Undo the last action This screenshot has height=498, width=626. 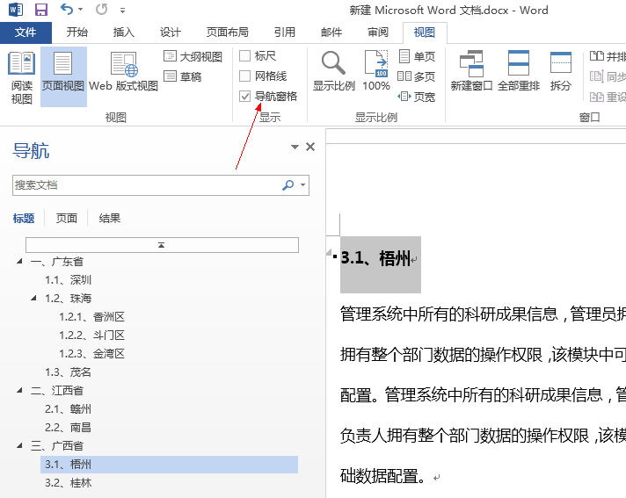(66, 9)
